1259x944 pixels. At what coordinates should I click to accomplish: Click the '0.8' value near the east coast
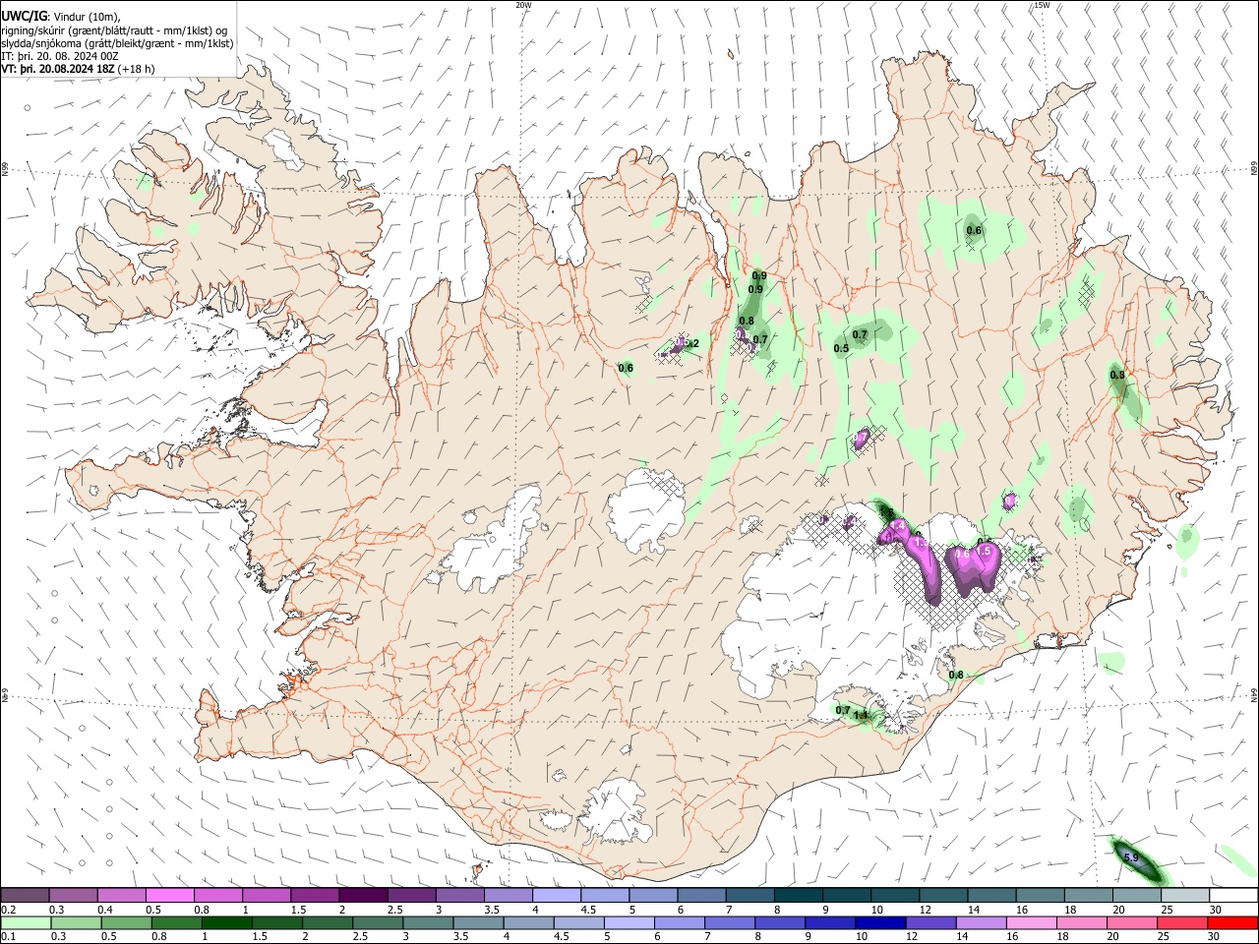click(1117, 375)
